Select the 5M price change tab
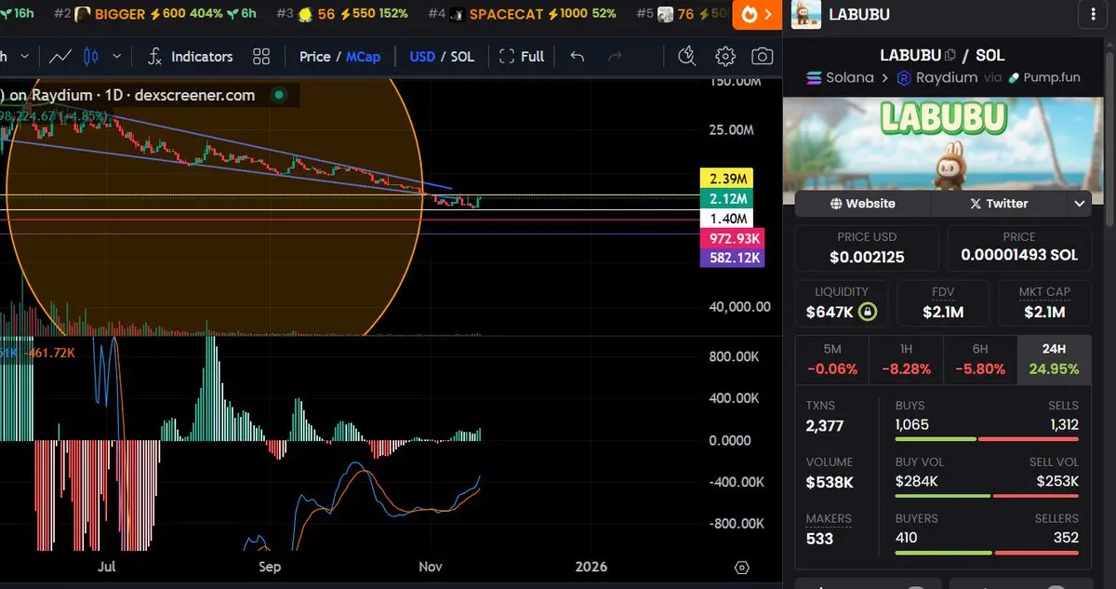Image resolution: width=1116 pixels, height=589 pixels. pyautogui.click(x=831, y=359)
